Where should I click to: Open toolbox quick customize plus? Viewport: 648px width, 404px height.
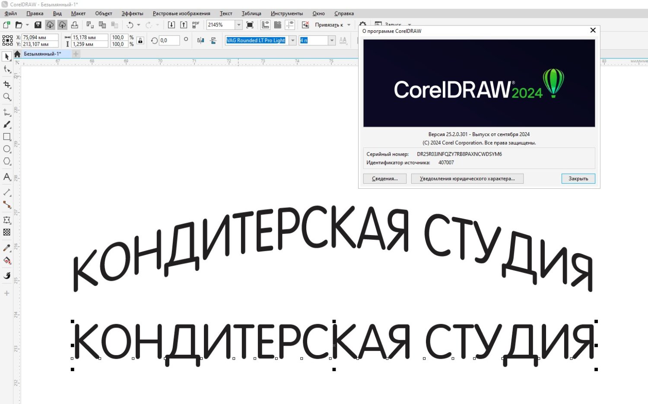(7, 293)
